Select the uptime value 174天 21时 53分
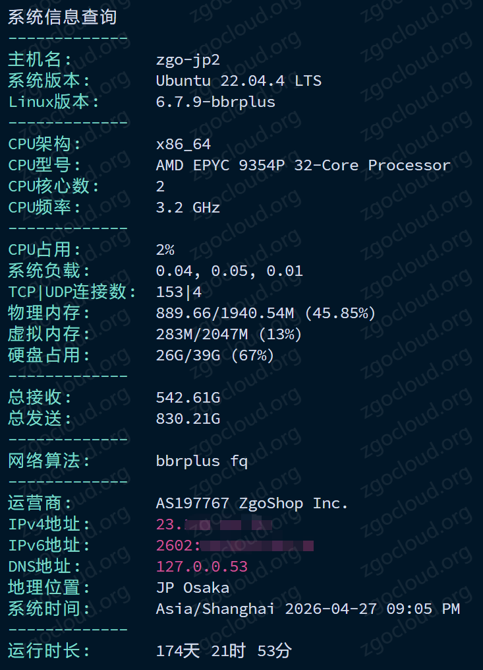483x670 pixels. [x=224, y=652]
